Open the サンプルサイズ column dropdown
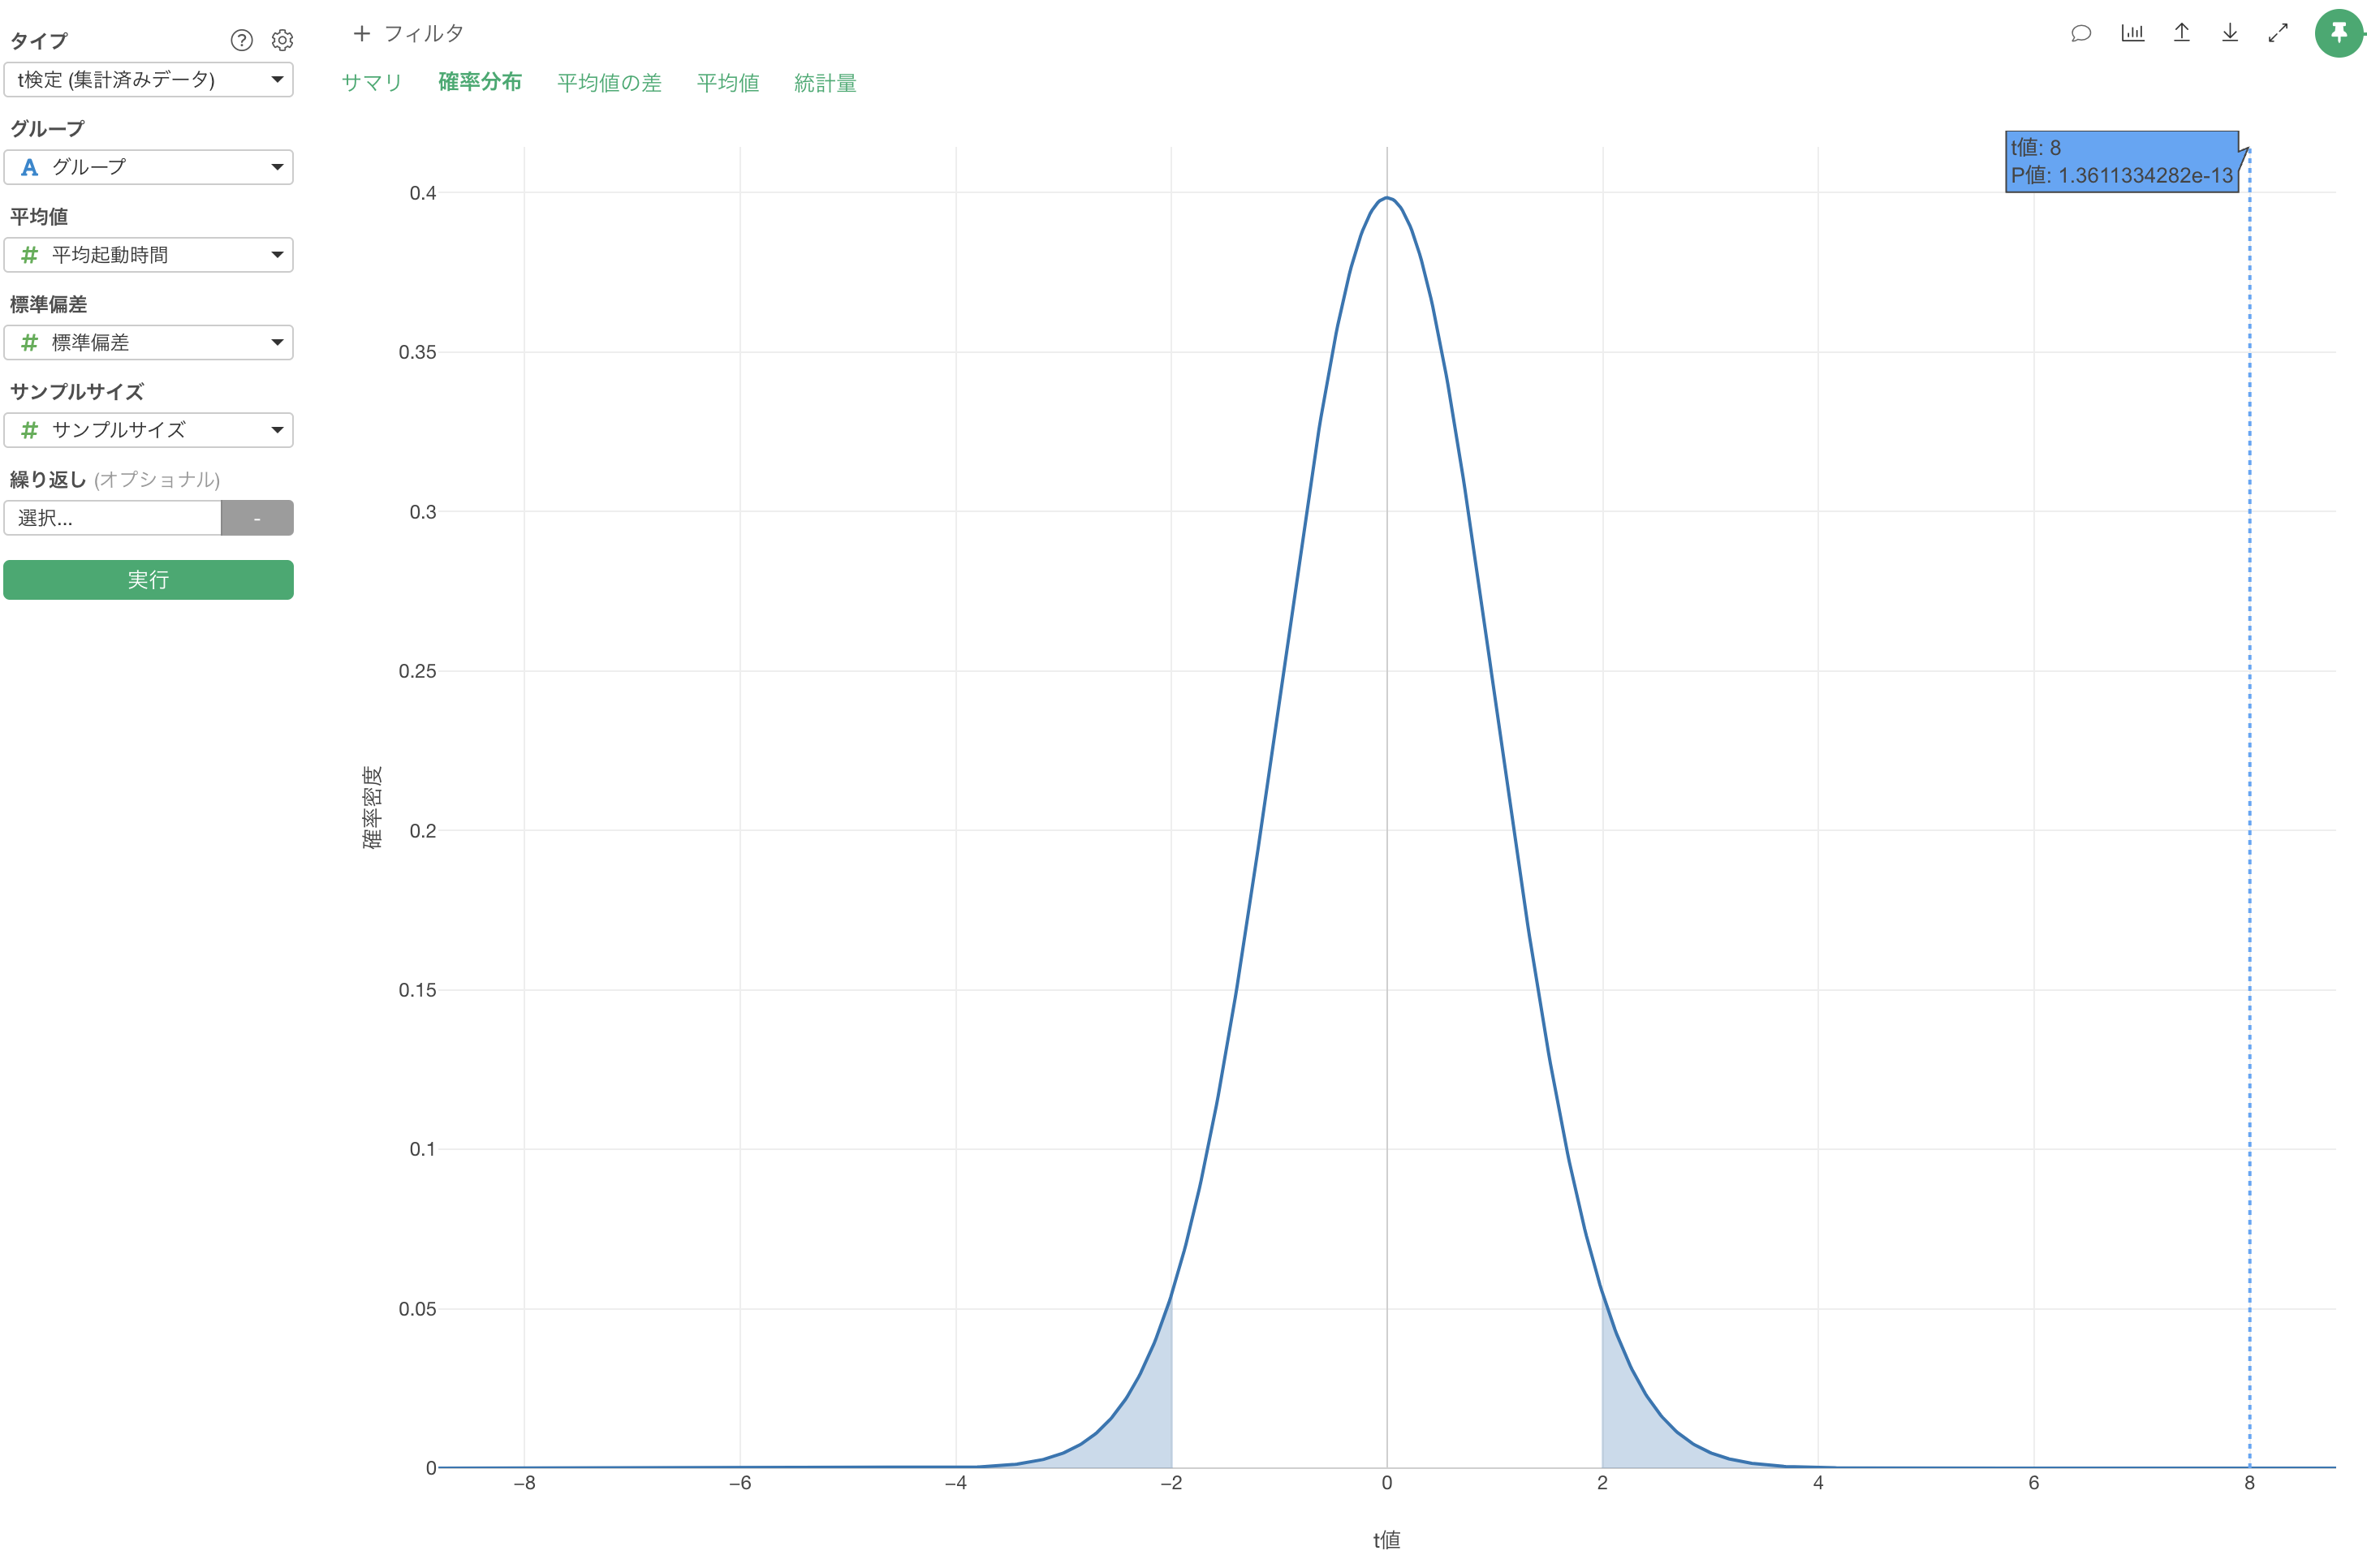 tap(148, 430)
